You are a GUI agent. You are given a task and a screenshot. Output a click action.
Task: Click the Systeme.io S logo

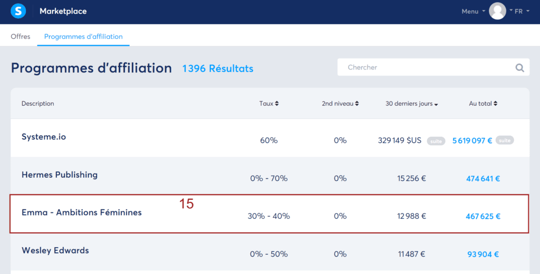[x=18, y=12]
